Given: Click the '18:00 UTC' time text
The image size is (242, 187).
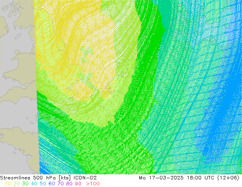Looking at the screenshot, I should point(200,178).
